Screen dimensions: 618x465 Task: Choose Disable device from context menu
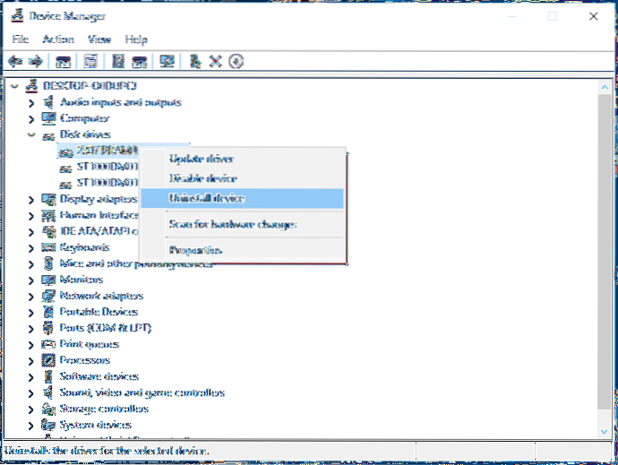tap(242, 178)
